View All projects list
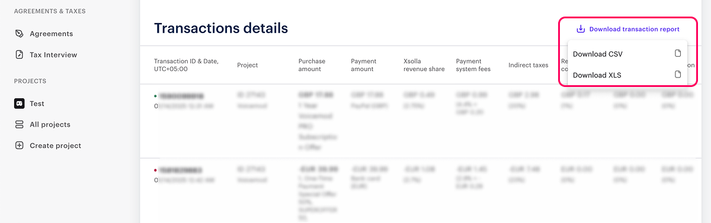Viewport: 711px width, 223px height. click(50, 124)
